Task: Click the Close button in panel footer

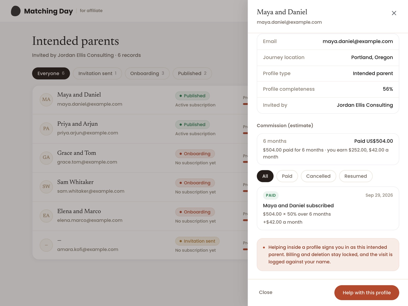Action: point(265,292)
